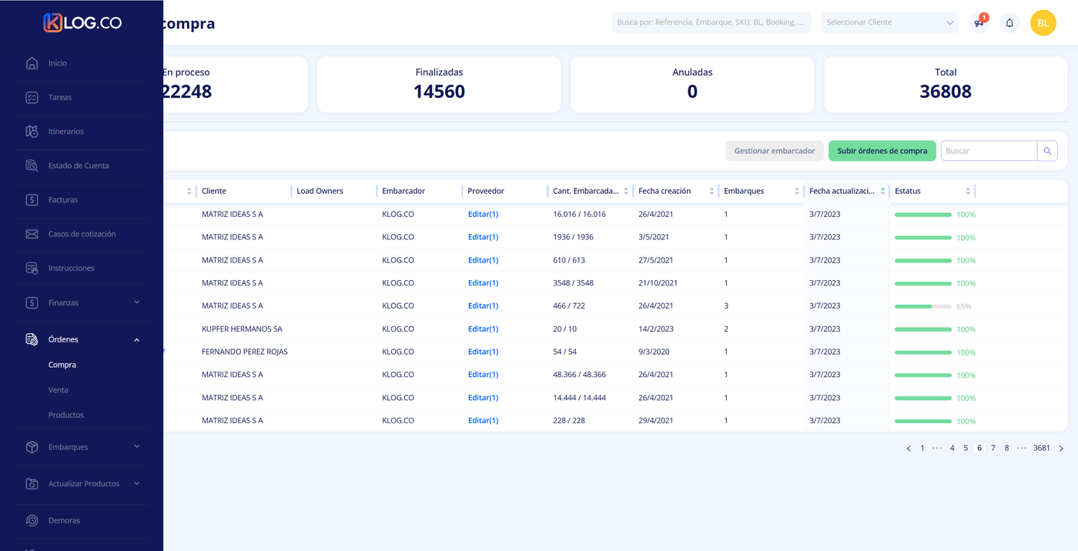Click the search magnifier button beside Buscar

coord(1047,151)
